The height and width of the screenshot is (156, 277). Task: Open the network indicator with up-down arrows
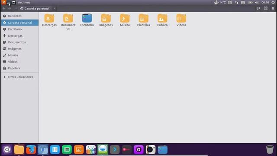click(x=237, y=3)
